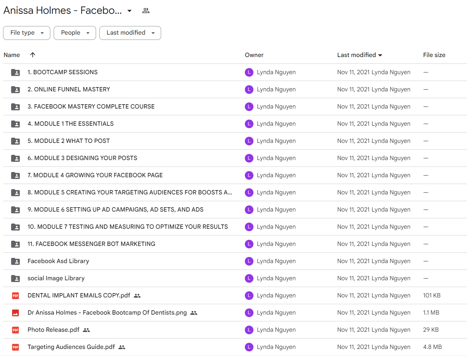Viewport: 467px width, 356px height.
Task: Click PDF icon of DENTAL IMPLANT EMAILS COPY.pdf
Action: tap(15, 296)
